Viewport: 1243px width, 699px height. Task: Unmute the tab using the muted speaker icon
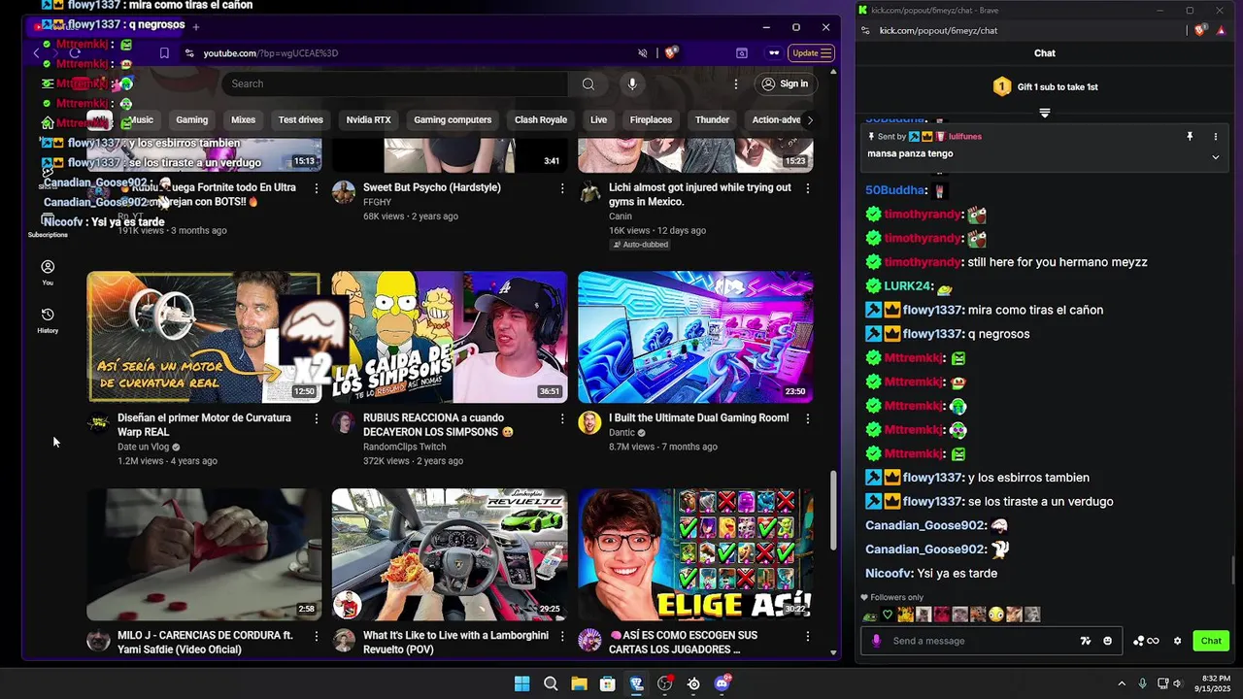point(642,53)
